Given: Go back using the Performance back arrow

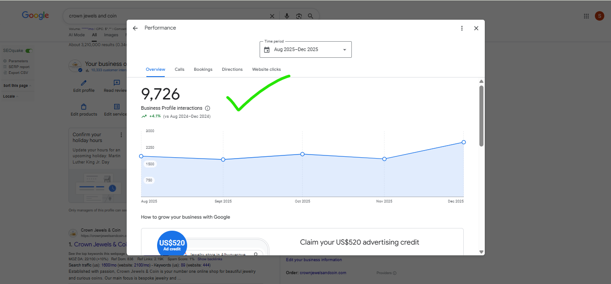Looking at the screenshot, I should (135, 28).
